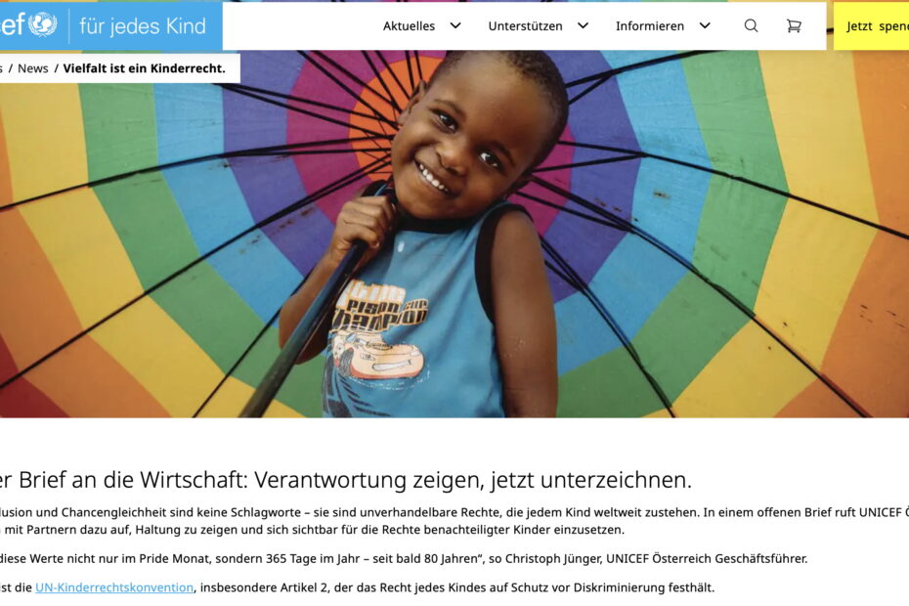Click the hero photo of smiling child
This screenshot has height=606, width=909.
[x=454, y=234]
